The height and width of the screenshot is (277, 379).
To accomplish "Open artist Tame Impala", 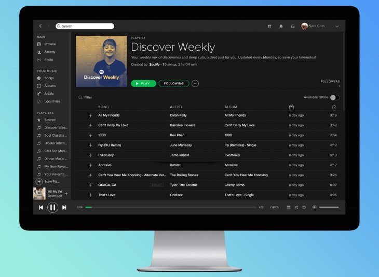I will tap(180, 155).
